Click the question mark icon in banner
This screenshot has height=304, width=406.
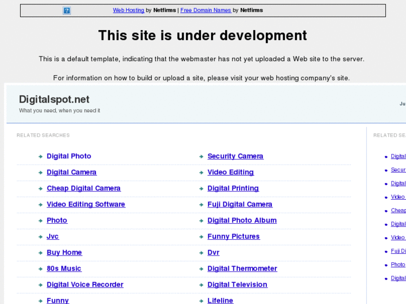pos(66,11)
